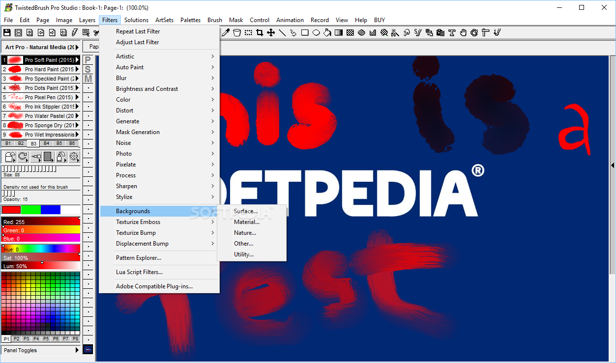Switch to brush bank B4 tab
The height and width of the screenshot is (363, 616).
46,143
